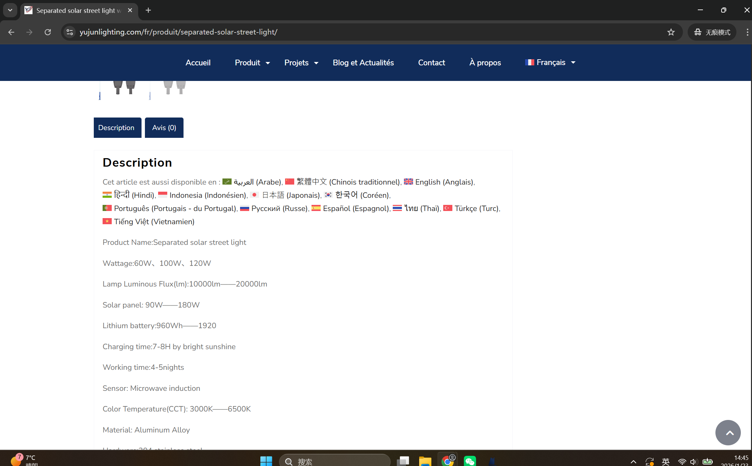Expand the Produit dropdown menu
This screenshot has width=752, height=466.
252,63
